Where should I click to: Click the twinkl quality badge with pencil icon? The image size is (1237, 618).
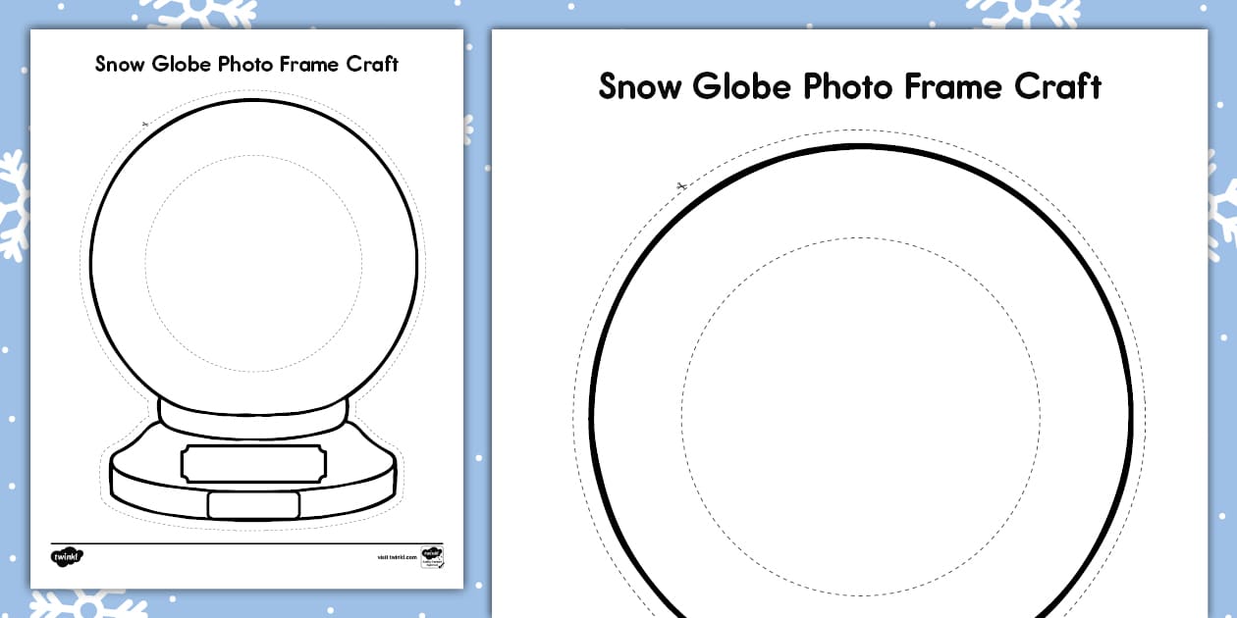pyautogui.click(x=430, y=556)
